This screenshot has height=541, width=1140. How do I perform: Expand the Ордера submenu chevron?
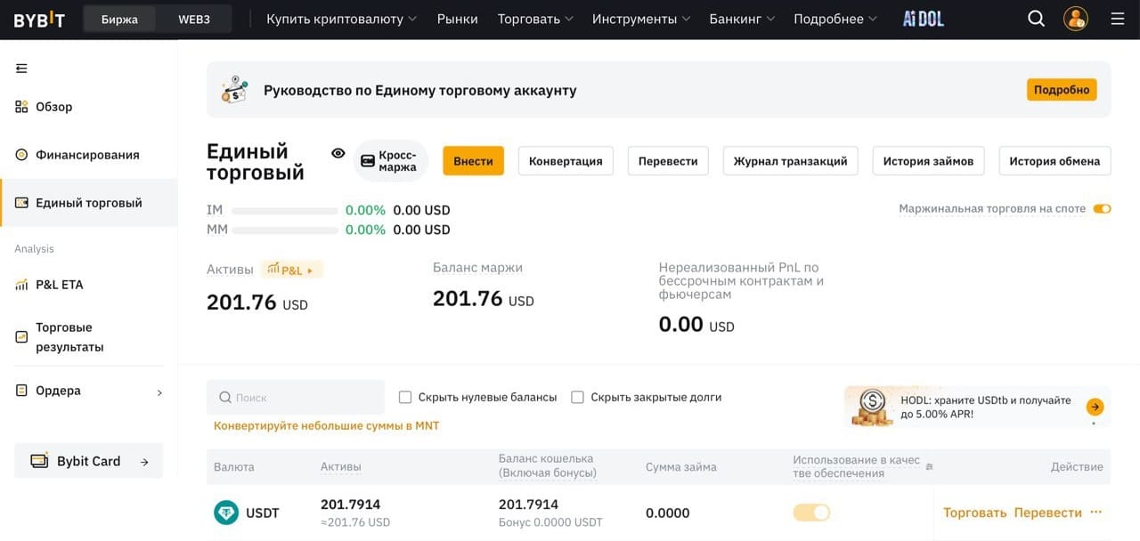(159, 392)
